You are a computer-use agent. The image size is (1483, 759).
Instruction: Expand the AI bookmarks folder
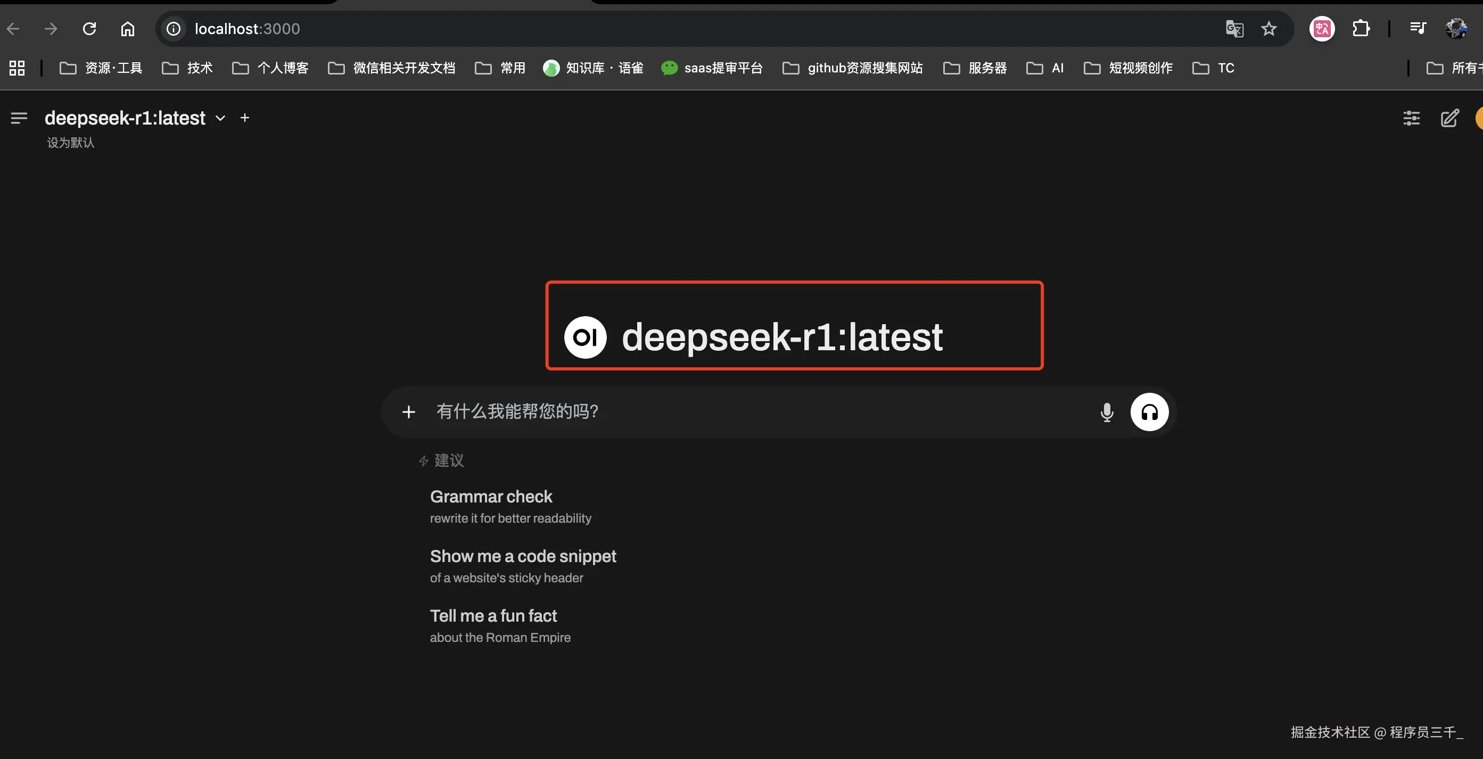pos(1045,68)
